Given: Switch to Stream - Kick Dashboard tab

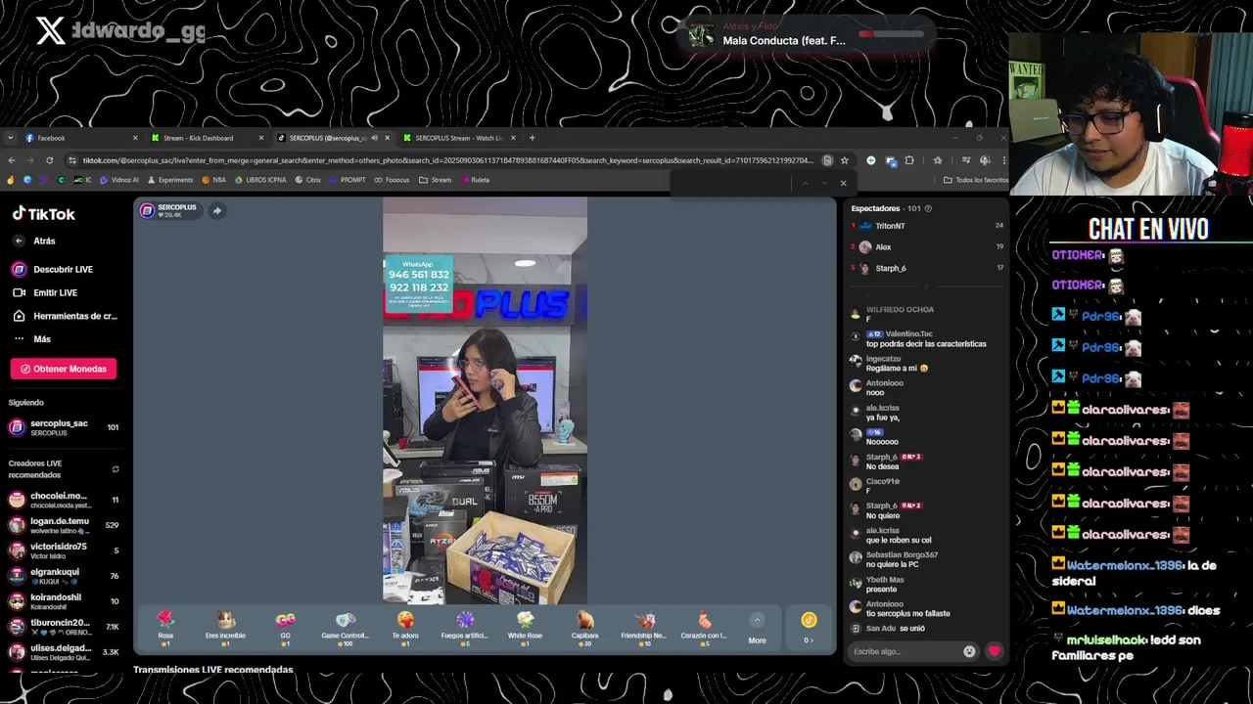Looking at the screenshot, I should 208,138.
